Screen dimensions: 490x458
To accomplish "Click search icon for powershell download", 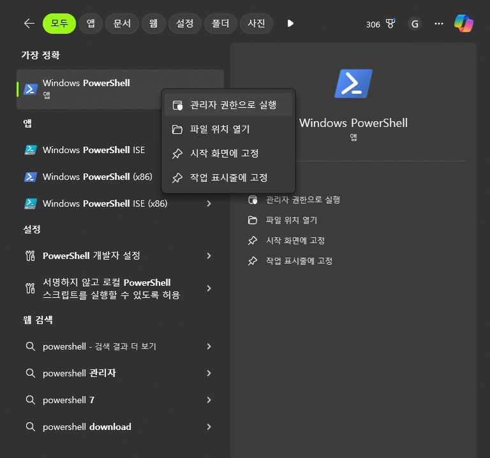I will coord(31,427).
